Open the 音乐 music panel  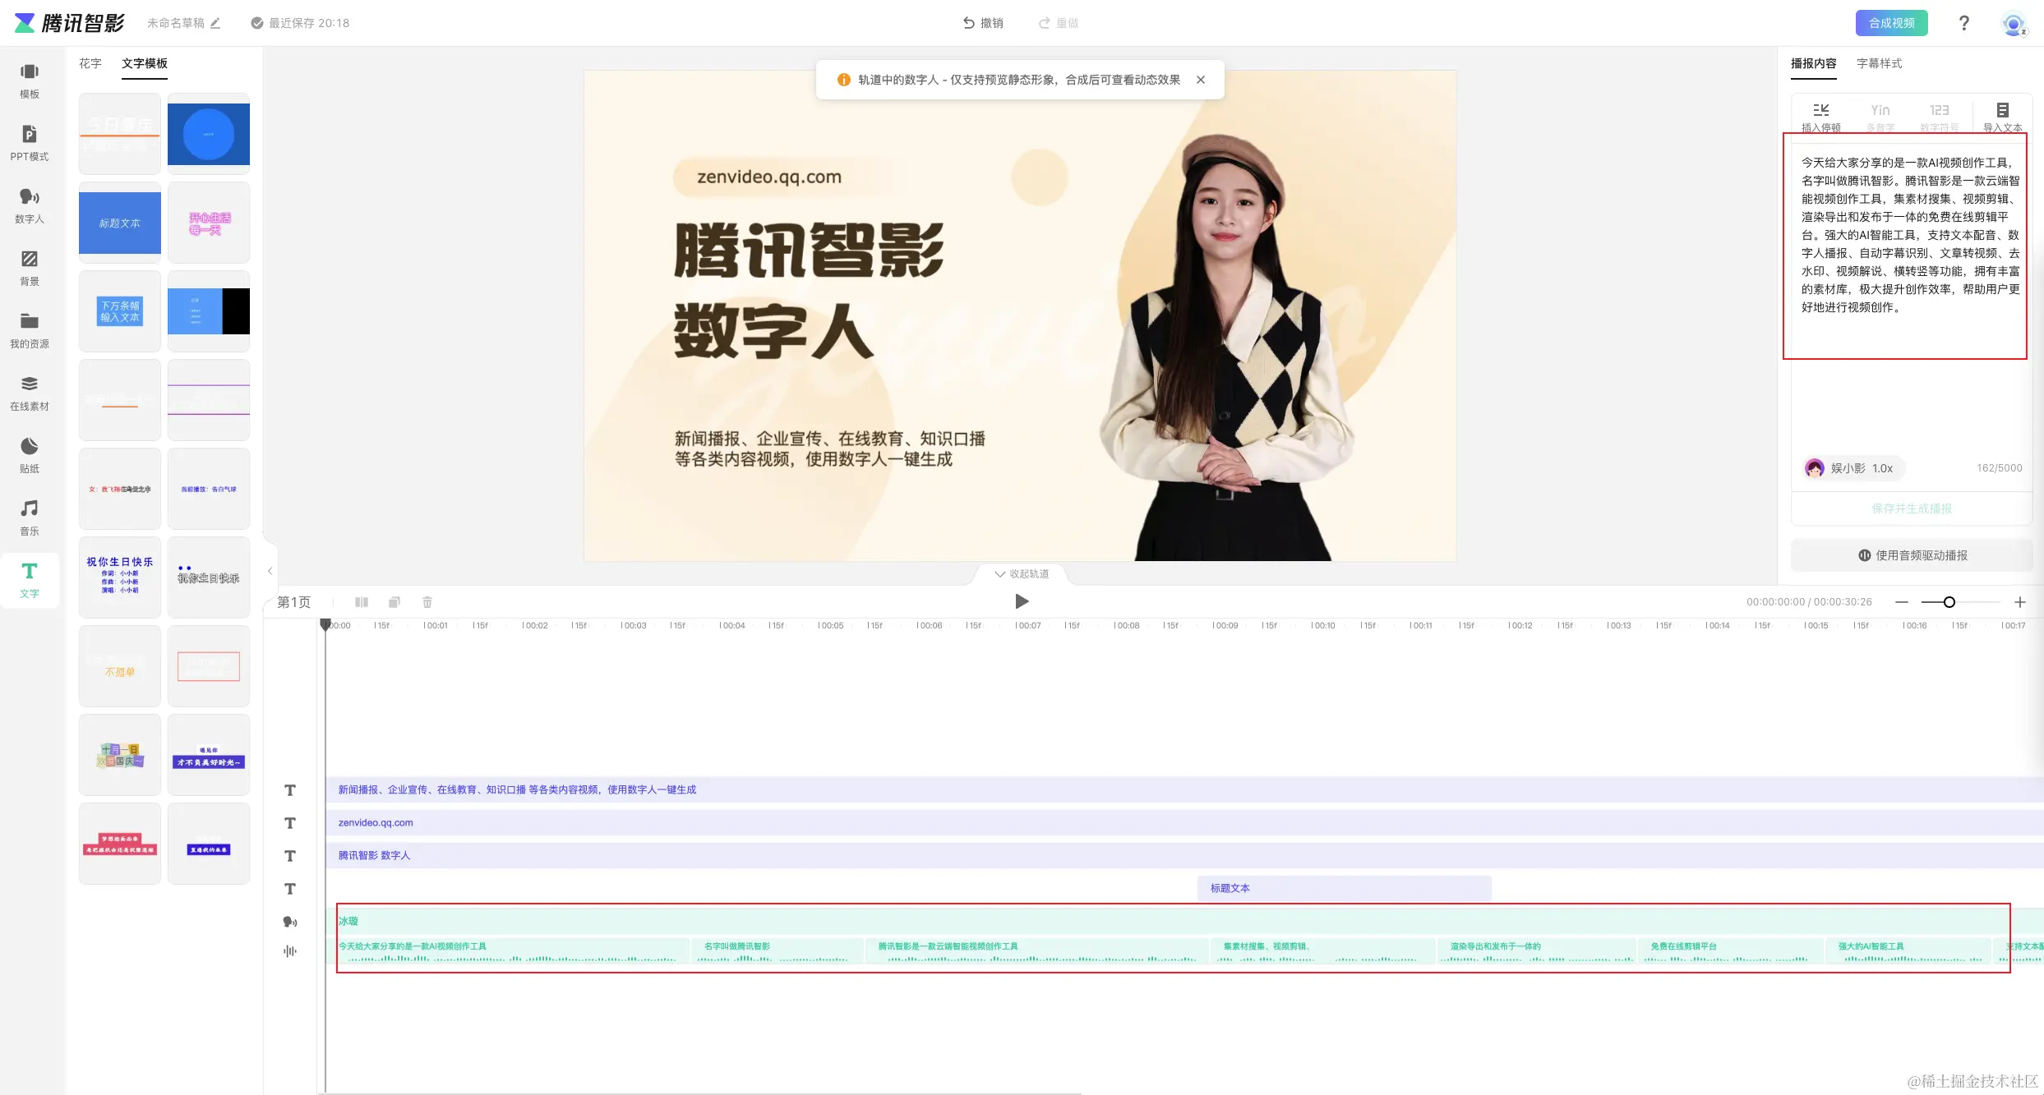tap(30, 518)
